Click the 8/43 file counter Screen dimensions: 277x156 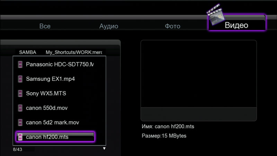[x=18, y=149]
